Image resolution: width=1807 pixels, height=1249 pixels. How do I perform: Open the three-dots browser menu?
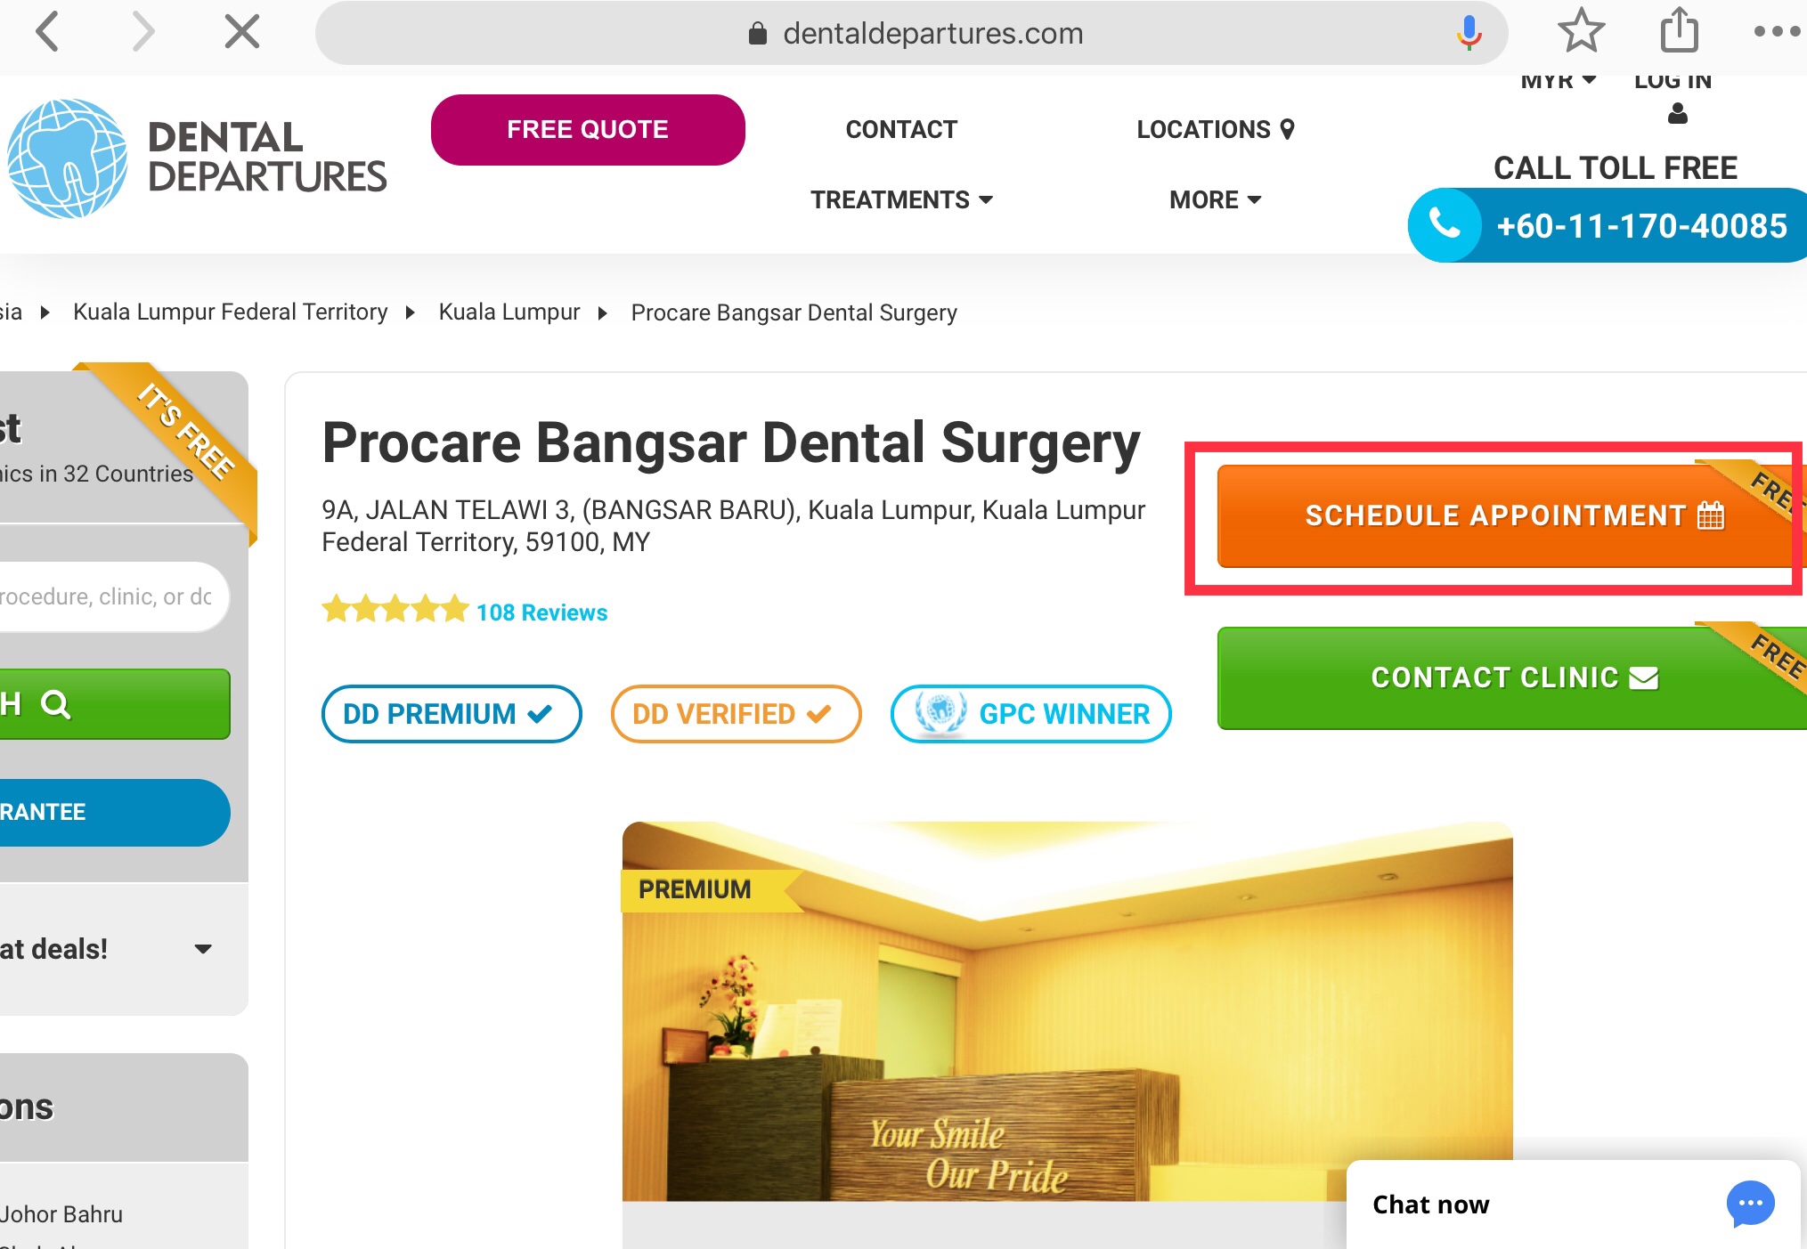(1776, 31)
